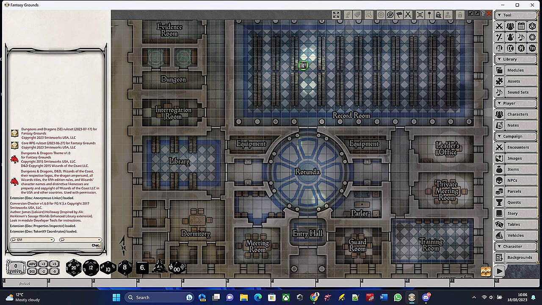Click the TXY badge tool icon

[x=532, y=48]
